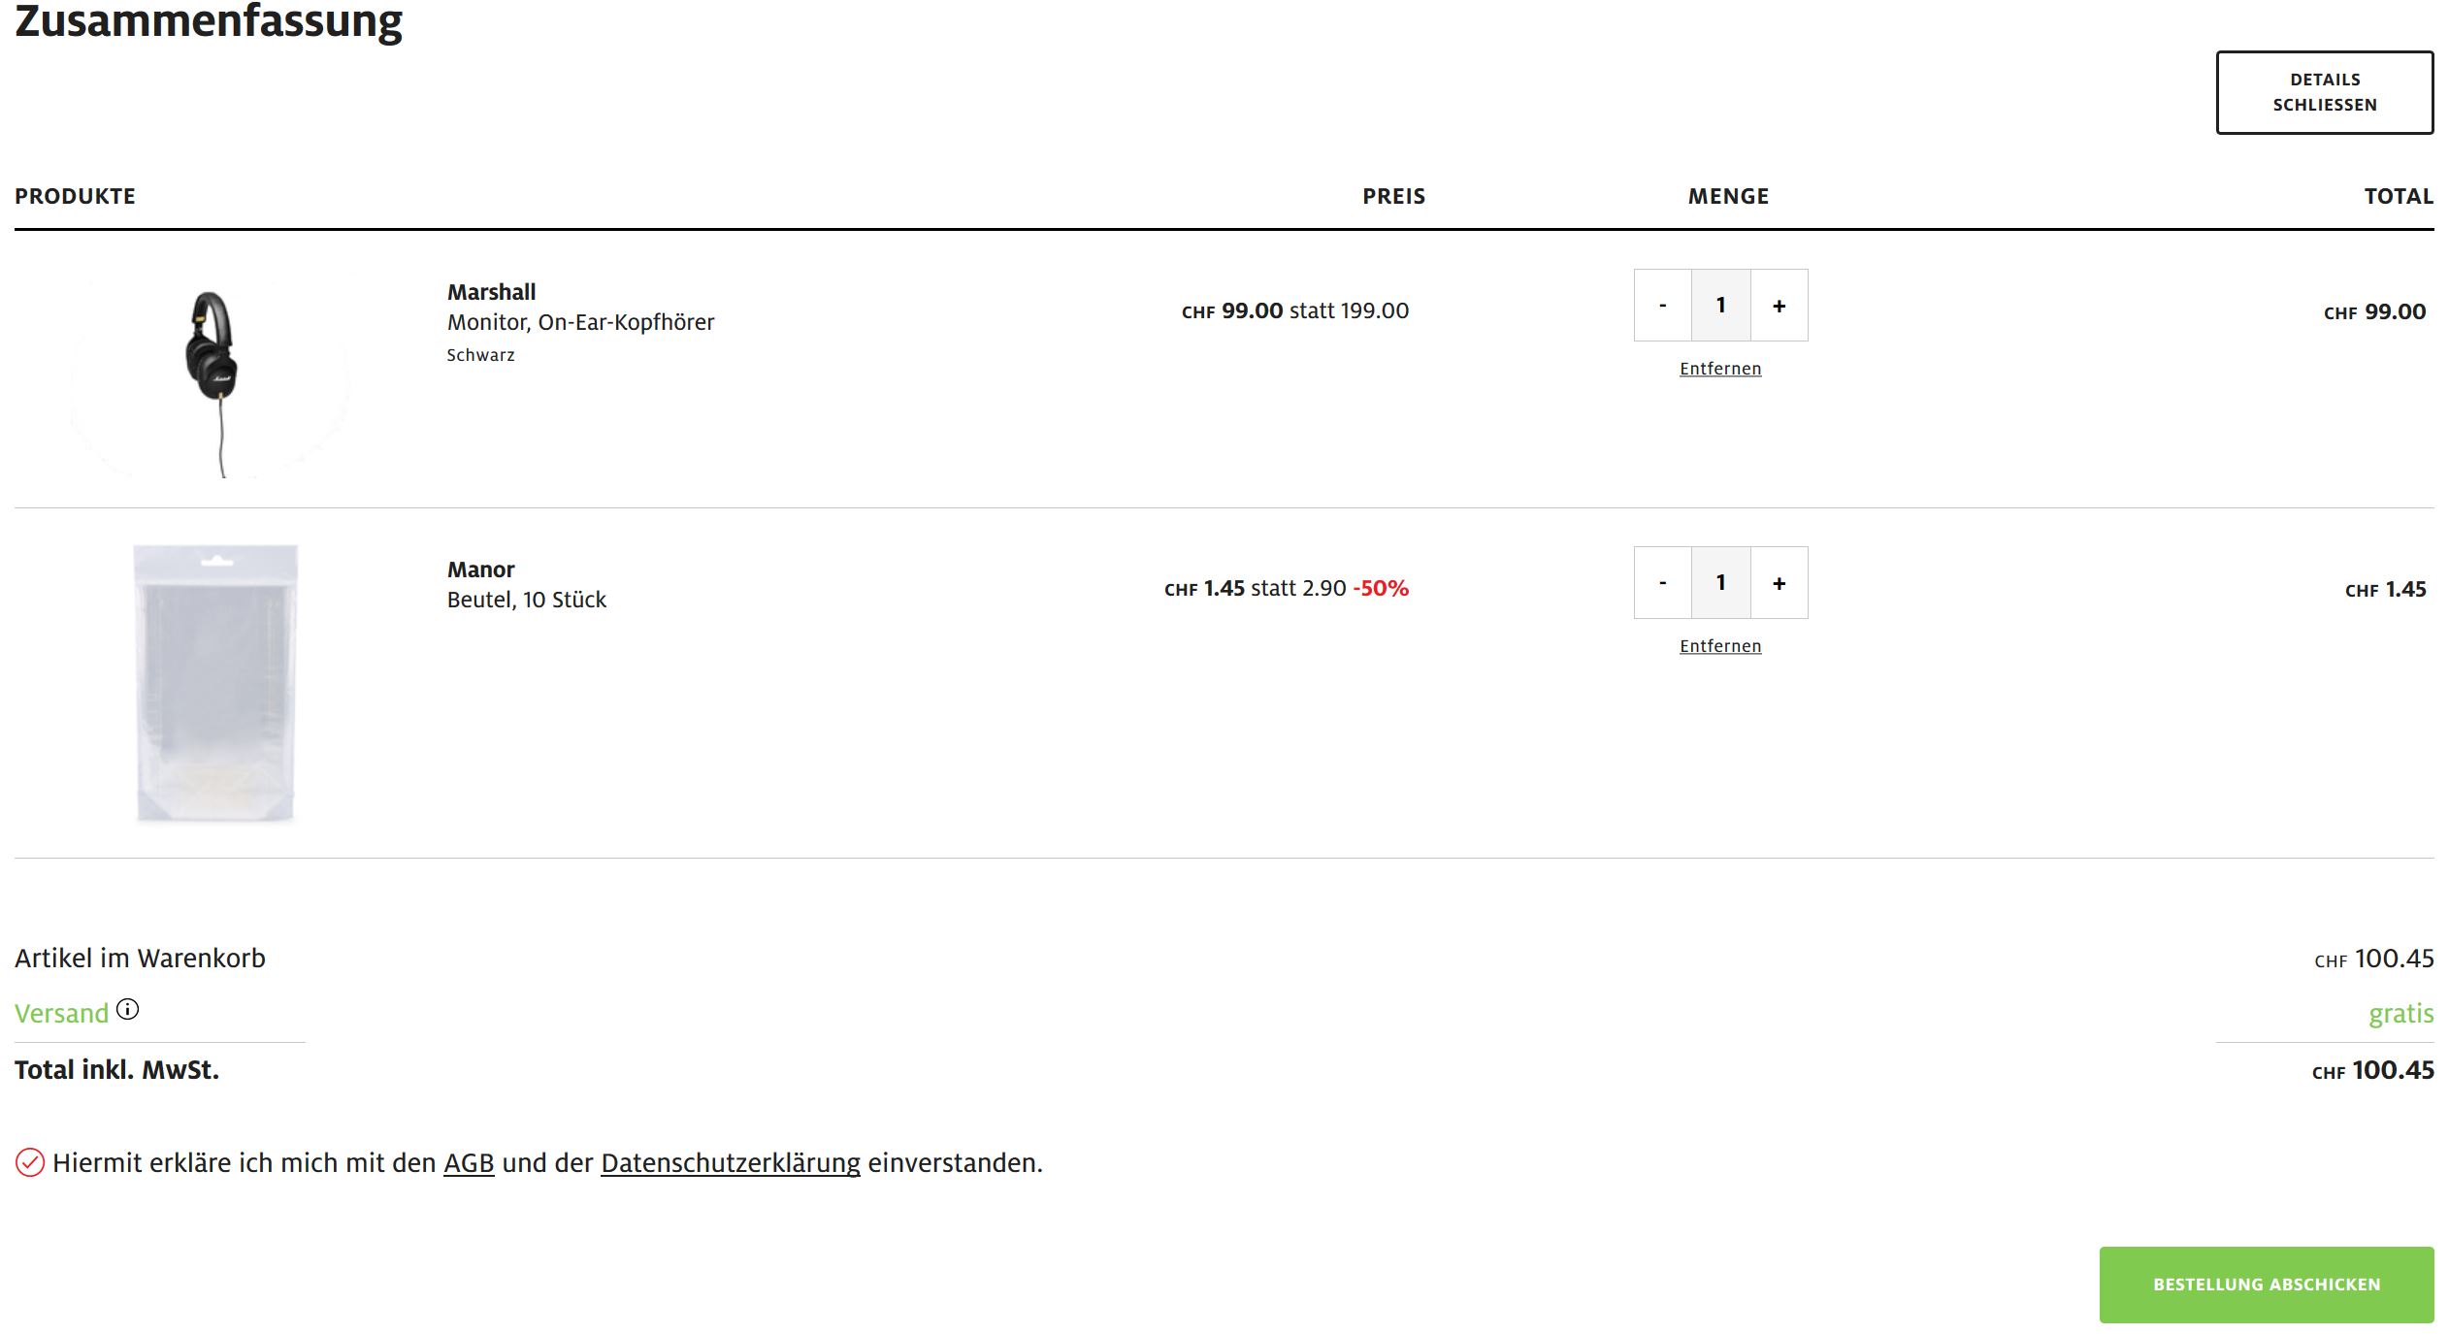Increase quantity of Marshall headphones
Screen dimensions: 2449x1334
[1779, 306]
